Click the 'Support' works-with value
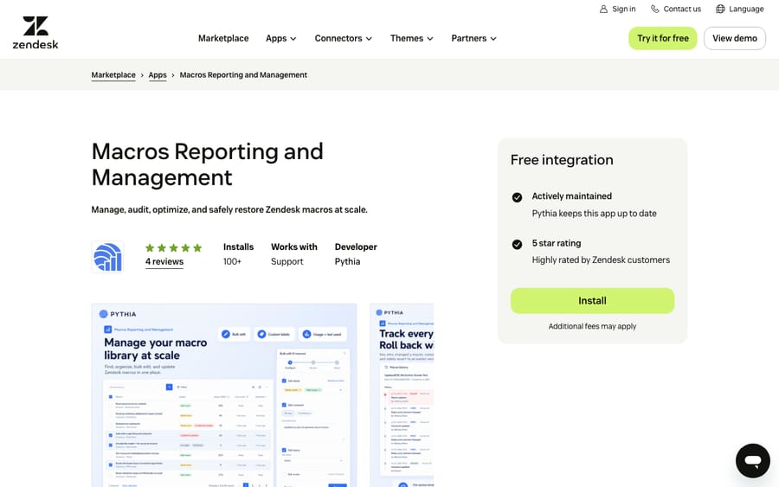Image resolution: width=779 pixels, height=487 pixels. pyautogui.click(x=286, y=261)
